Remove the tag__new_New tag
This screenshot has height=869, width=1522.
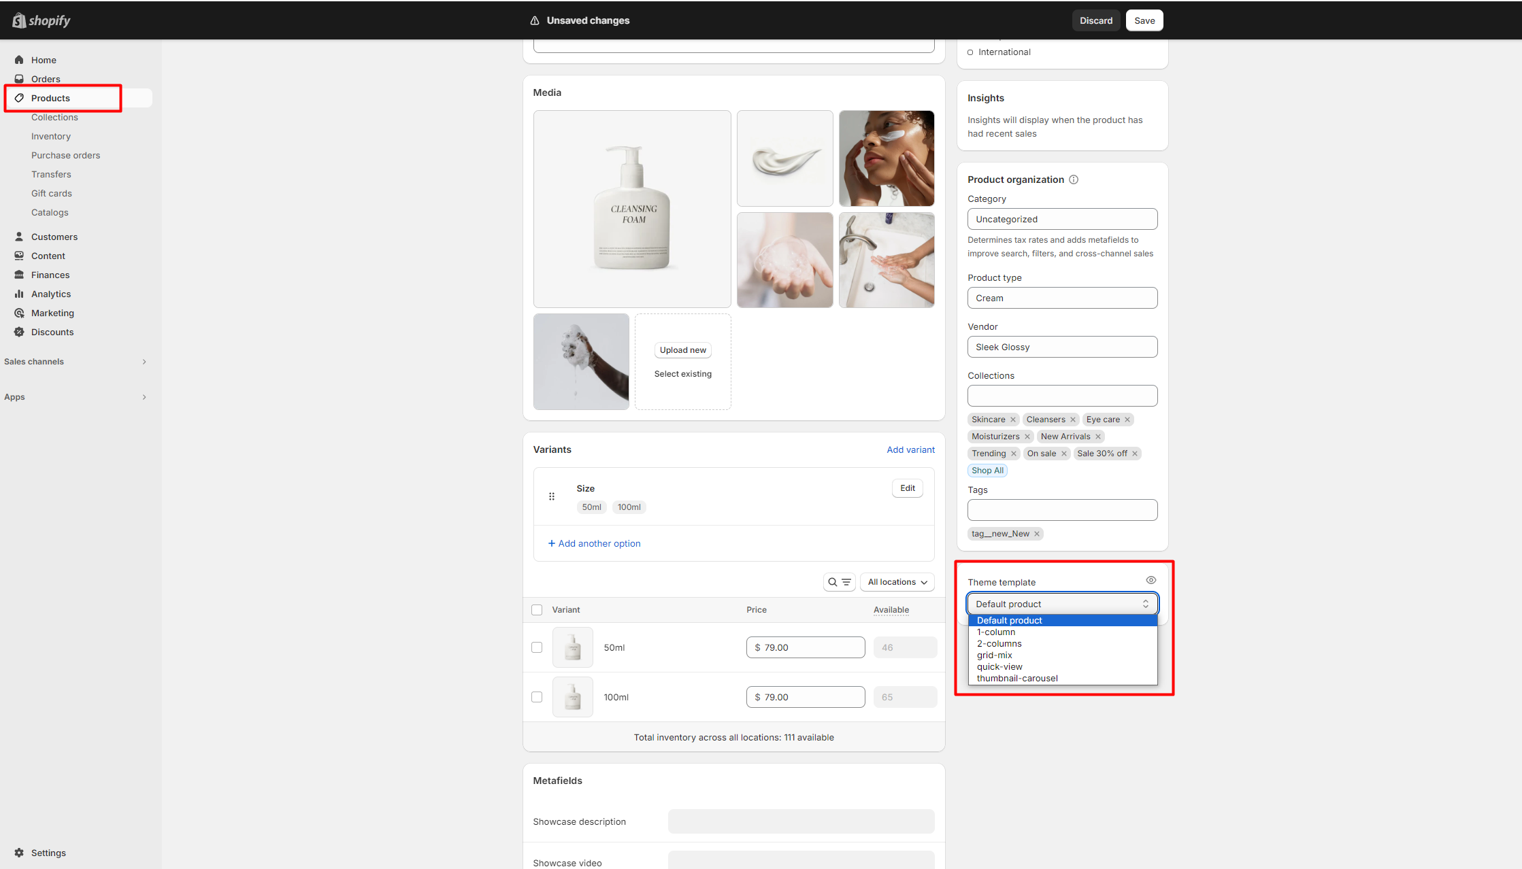pyautogui.click(x=1037, y=534)
